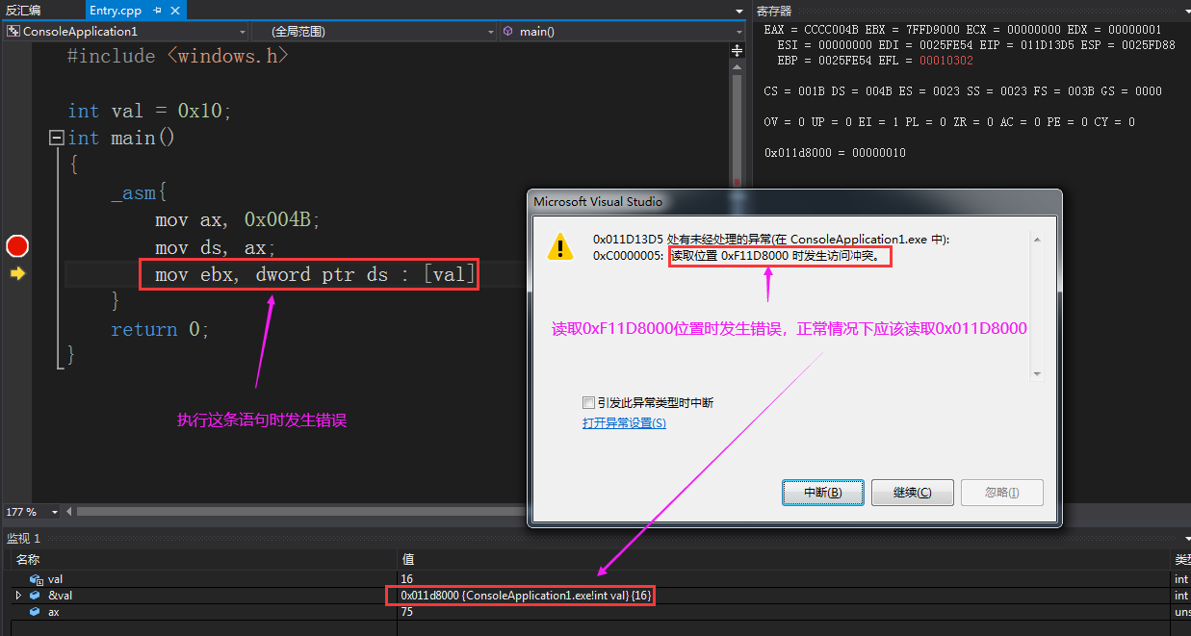Click the 寄存器 panel title
Image resolution: width=1191 pixels, height=636 pixels.
tap(773, 11)
